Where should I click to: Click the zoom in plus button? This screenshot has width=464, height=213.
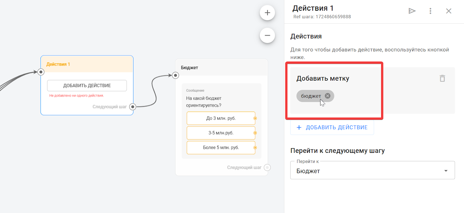[x=267, y=13]
